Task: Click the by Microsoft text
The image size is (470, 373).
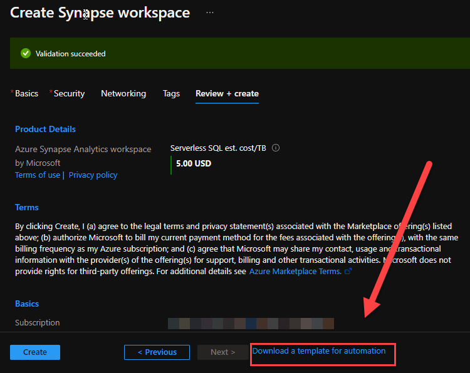Action: (x=38, y=163)
